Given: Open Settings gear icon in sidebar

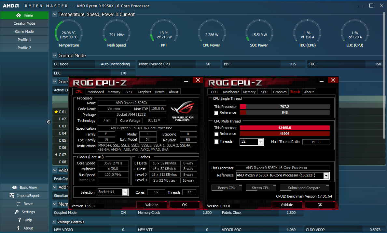Looking at the screenshot, I should [17, 212].
